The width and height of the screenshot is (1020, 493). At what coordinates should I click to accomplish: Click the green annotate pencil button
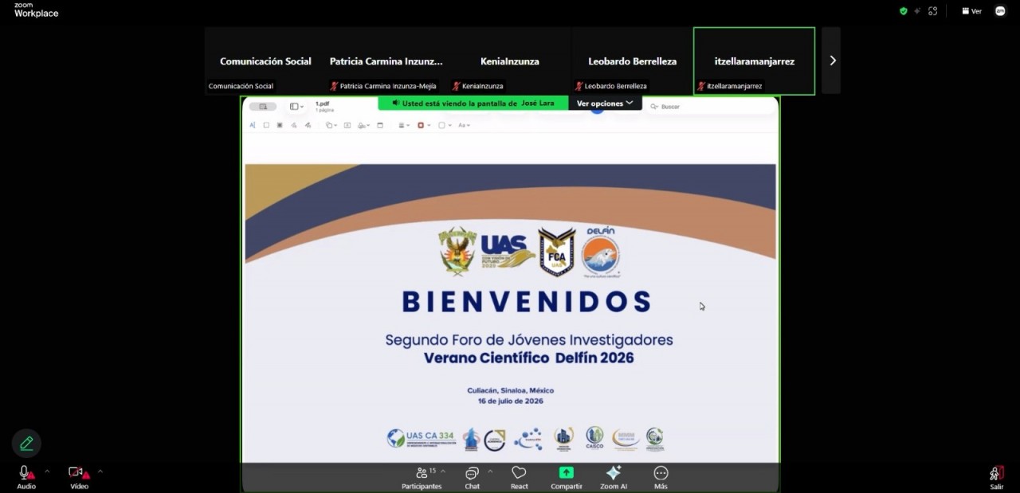[x=26, y=443]
